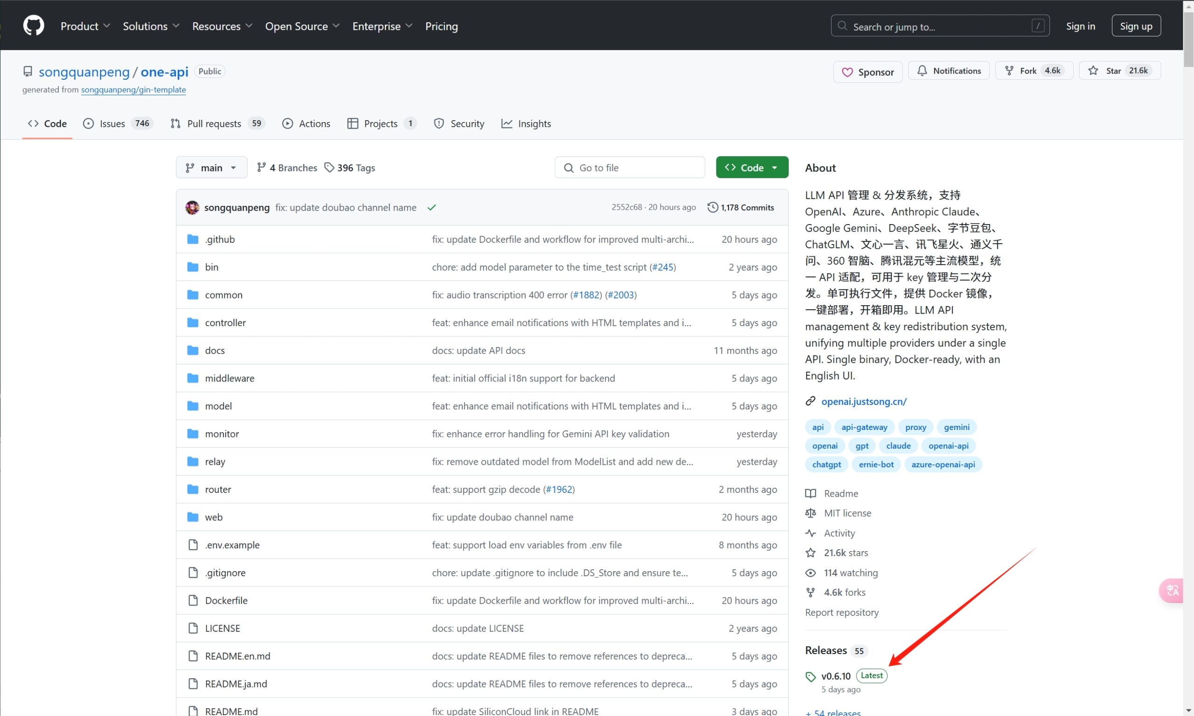Expand the Code green button dropdown
1194x716 pixels.
774,167
